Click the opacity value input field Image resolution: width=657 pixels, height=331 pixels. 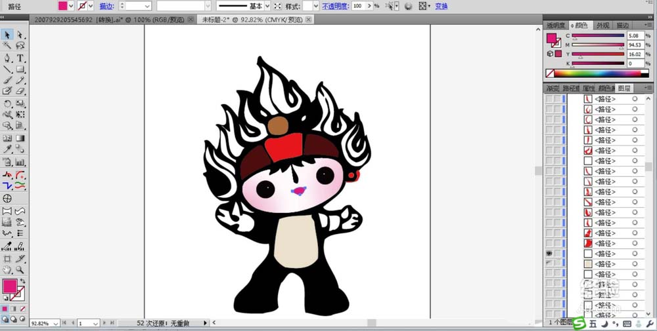pyautogui.click(x=358, y=6)
